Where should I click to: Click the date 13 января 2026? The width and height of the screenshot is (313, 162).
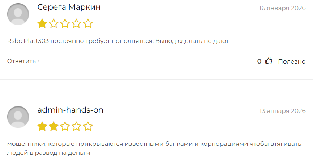coord(282,111)
